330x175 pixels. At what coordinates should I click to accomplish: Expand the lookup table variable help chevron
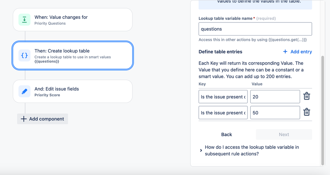[201, 150]
